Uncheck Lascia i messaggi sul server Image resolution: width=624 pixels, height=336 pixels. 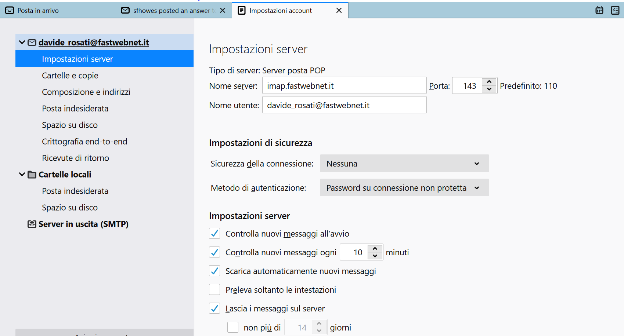coord(214,308)
